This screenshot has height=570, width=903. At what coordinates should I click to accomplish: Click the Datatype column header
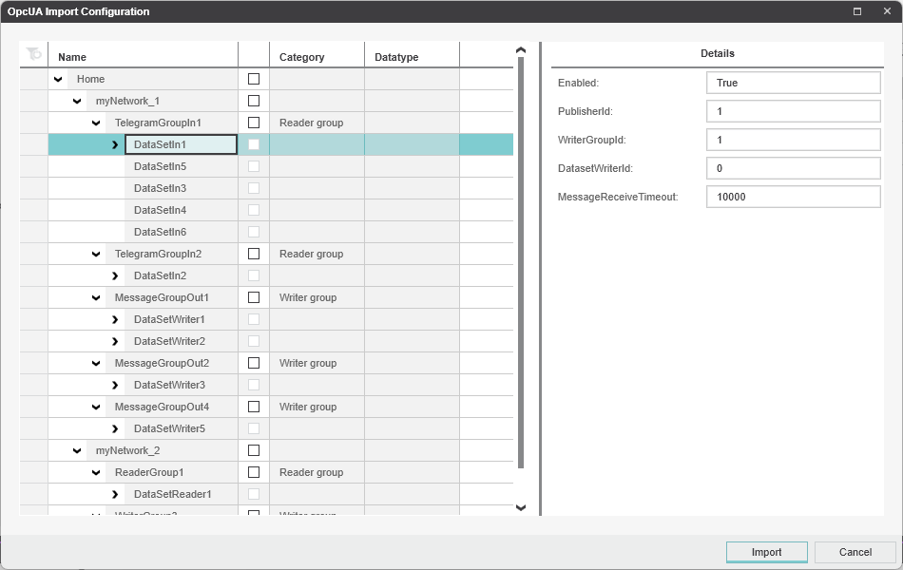pos(396,57)
